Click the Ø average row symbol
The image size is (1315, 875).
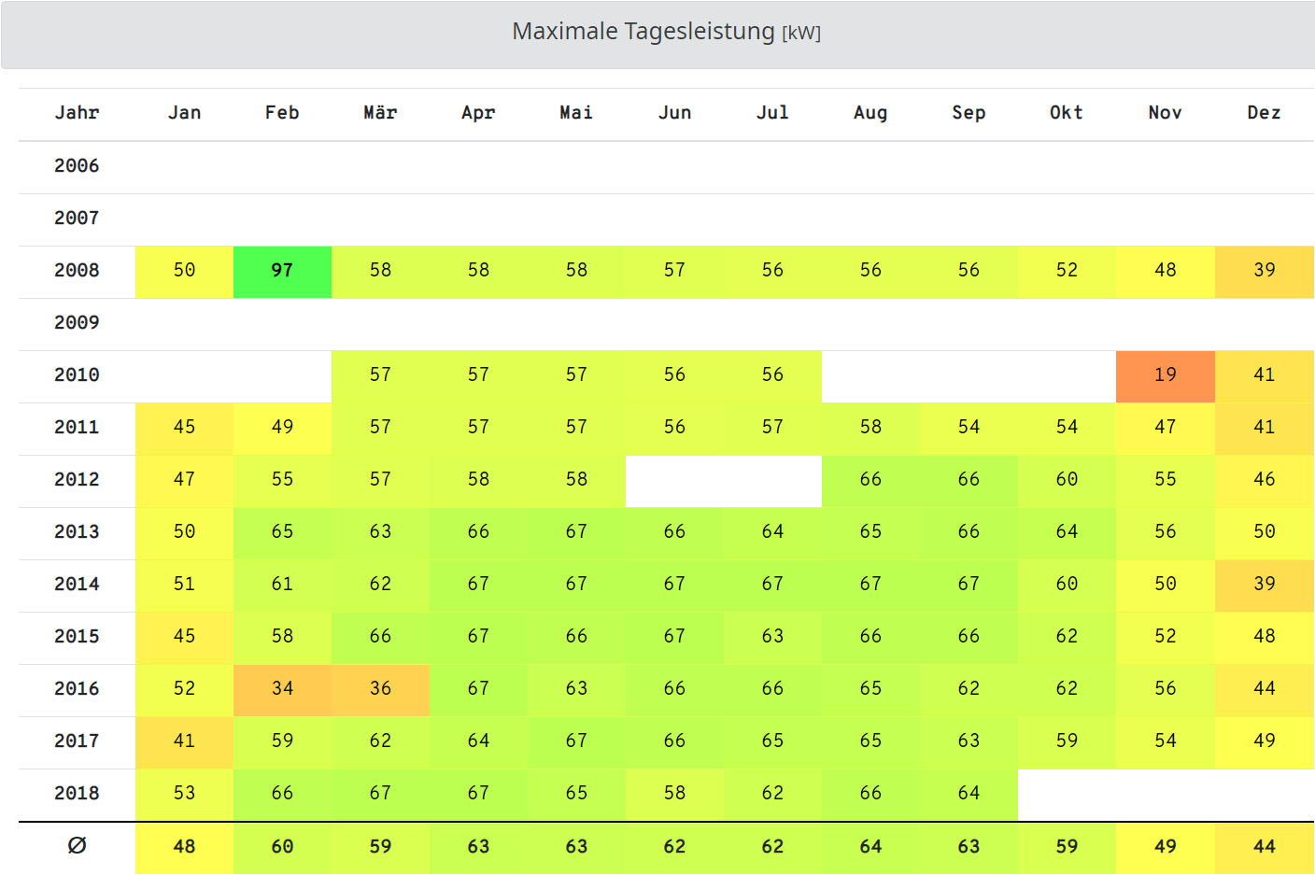tap(77, 846)
